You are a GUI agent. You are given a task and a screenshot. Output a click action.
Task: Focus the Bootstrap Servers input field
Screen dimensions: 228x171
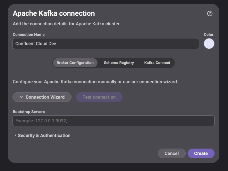point(114,121)
